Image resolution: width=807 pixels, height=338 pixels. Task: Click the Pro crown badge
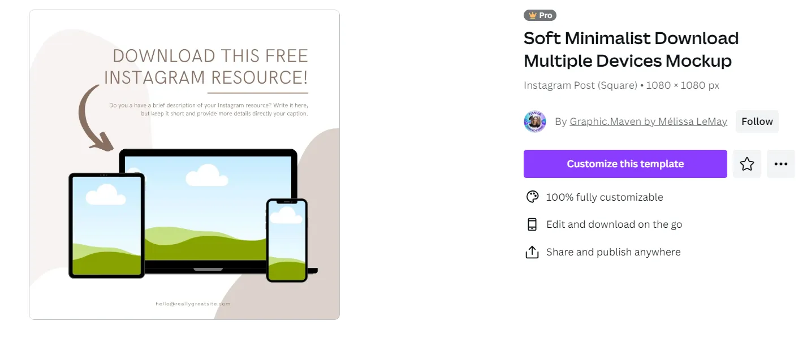(540, 15)
